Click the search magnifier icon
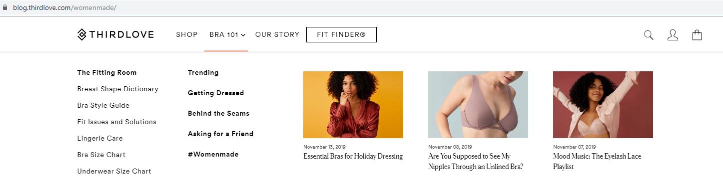 pyautogui.click(x=649, y=35)
